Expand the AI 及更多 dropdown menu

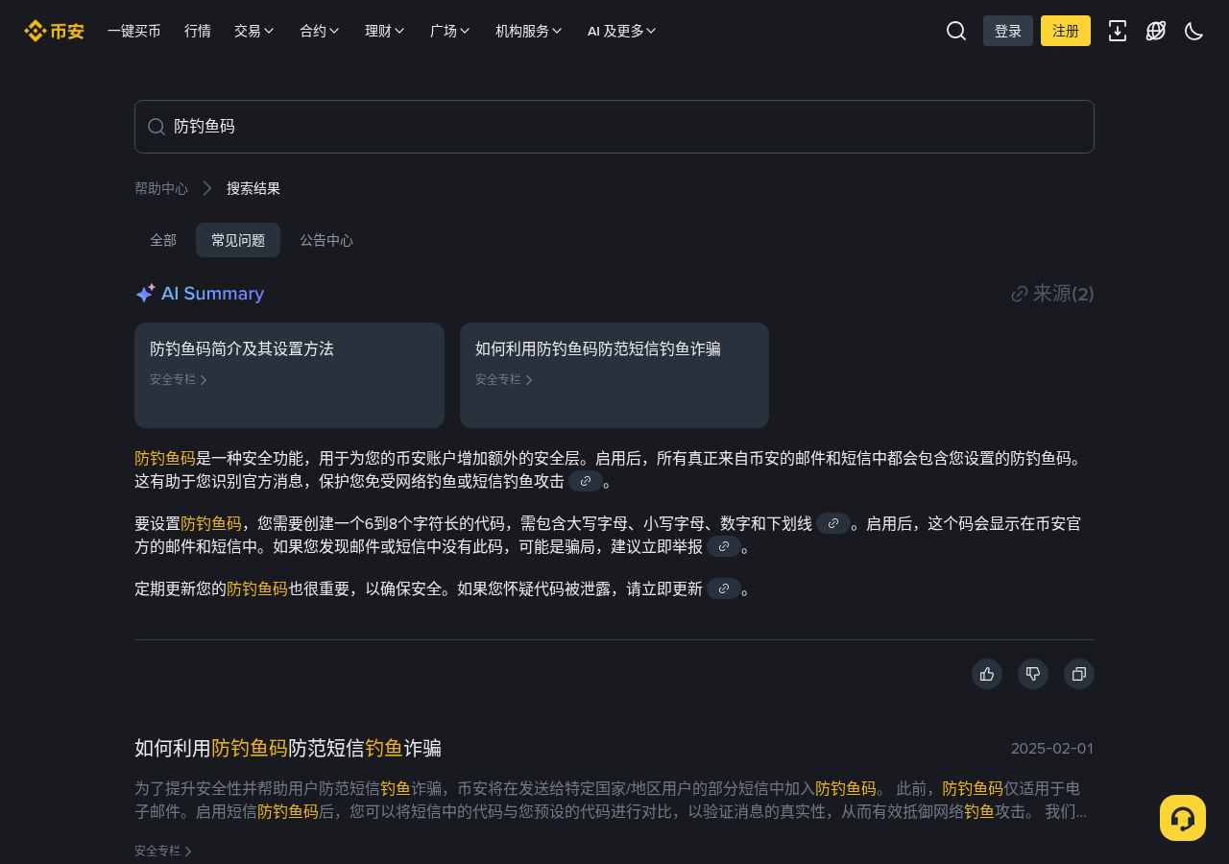tap(622, 31)
